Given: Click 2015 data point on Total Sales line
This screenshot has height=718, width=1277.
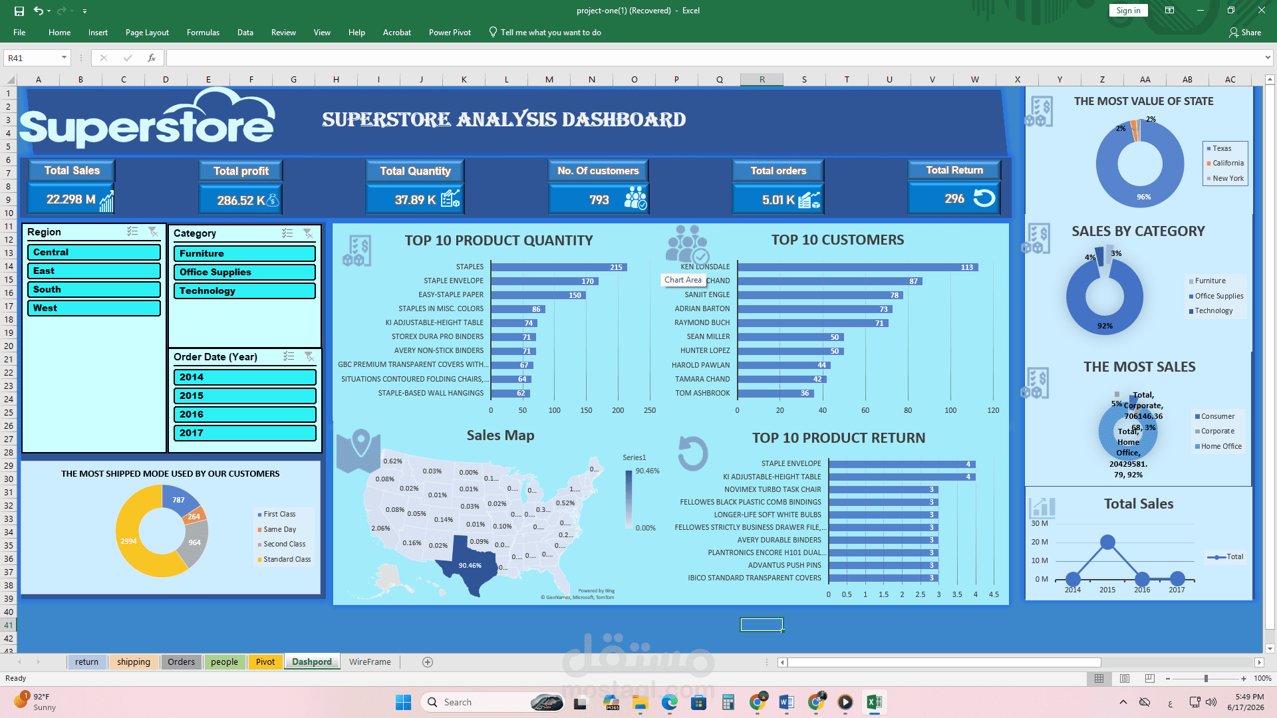Looking at the screenshot, I should (x=1107, y=542).
